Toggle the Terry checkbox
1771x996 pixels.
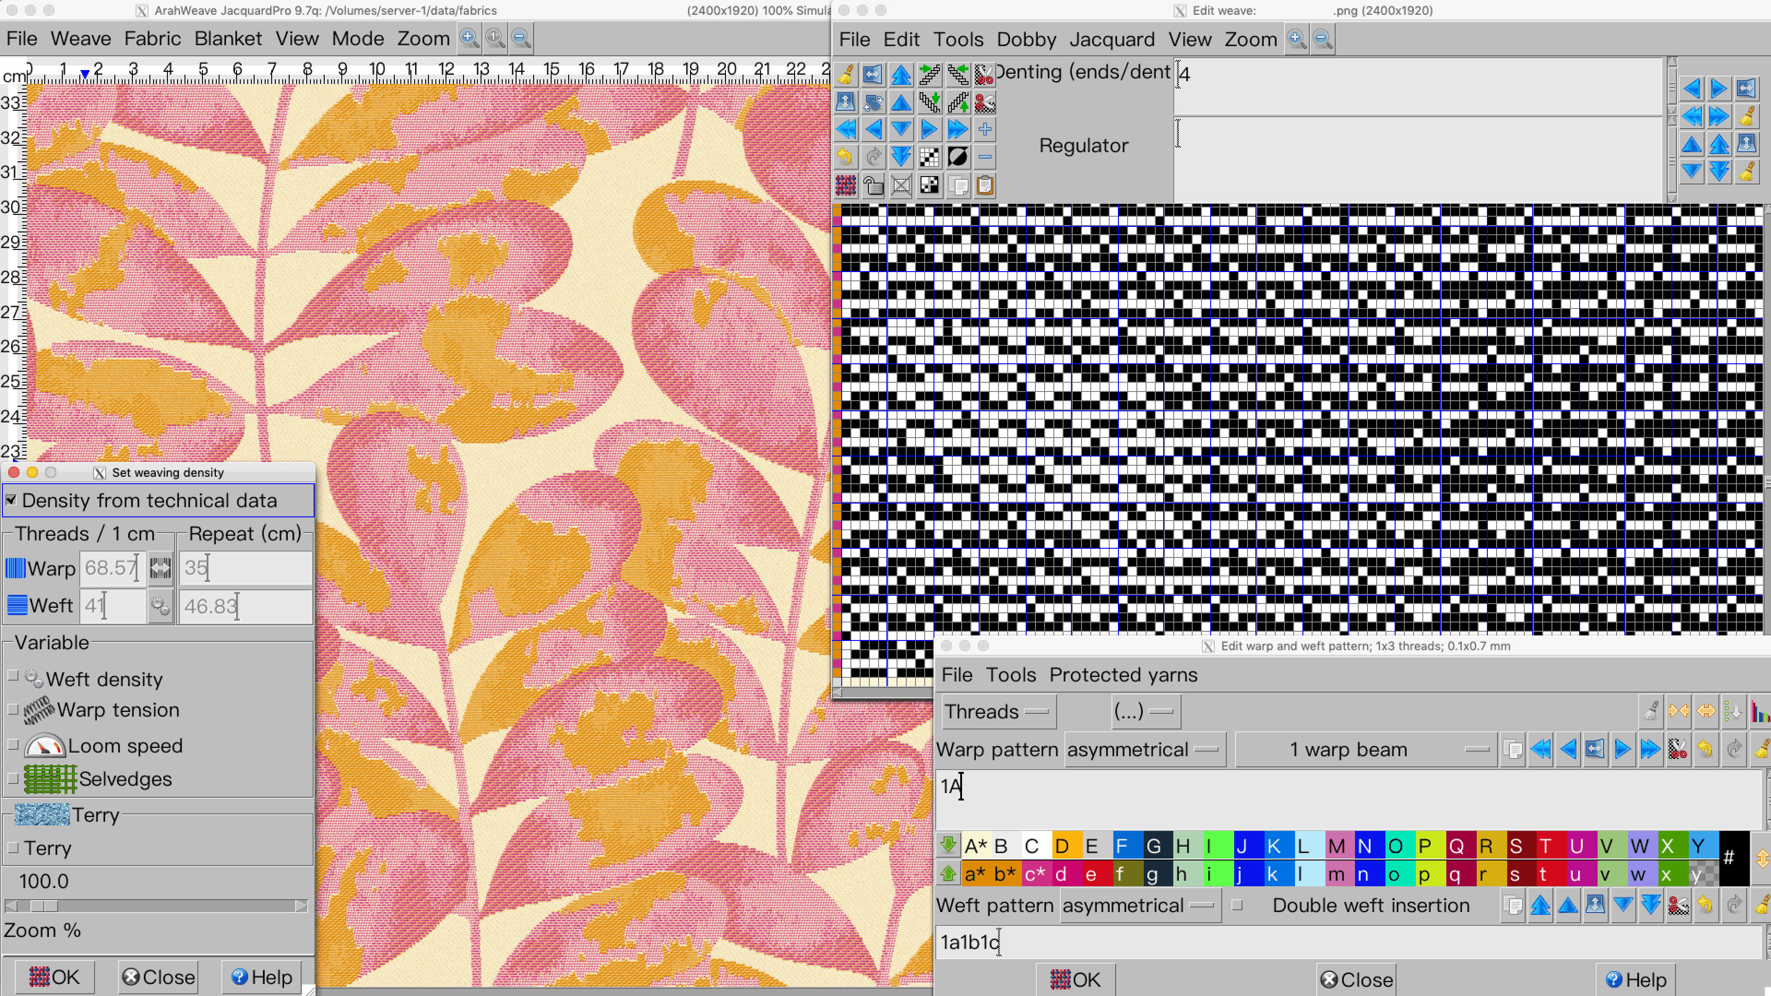[x=12, y=848]
